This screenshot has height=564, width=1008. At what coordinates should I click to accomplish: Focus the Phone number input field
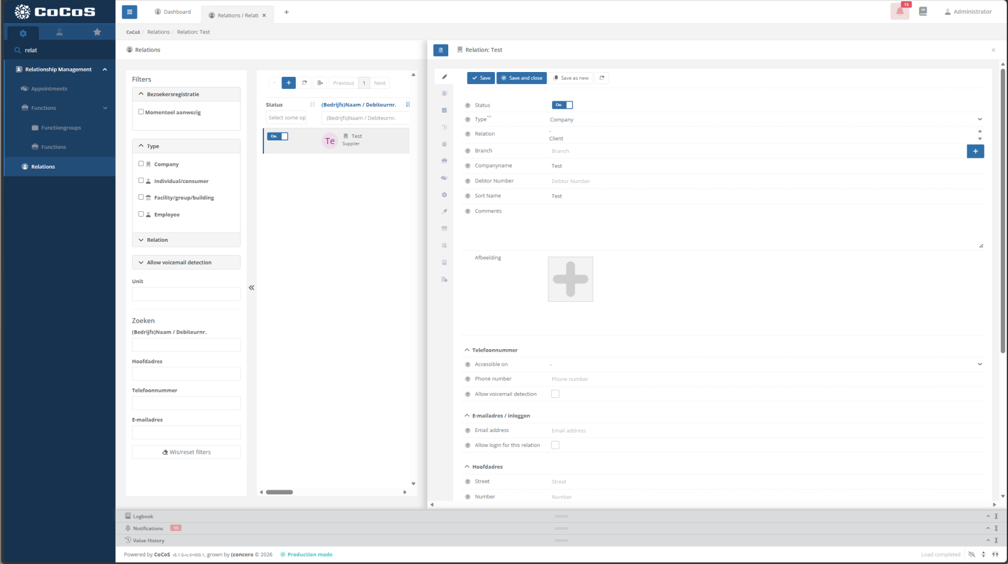coord(766,379)
